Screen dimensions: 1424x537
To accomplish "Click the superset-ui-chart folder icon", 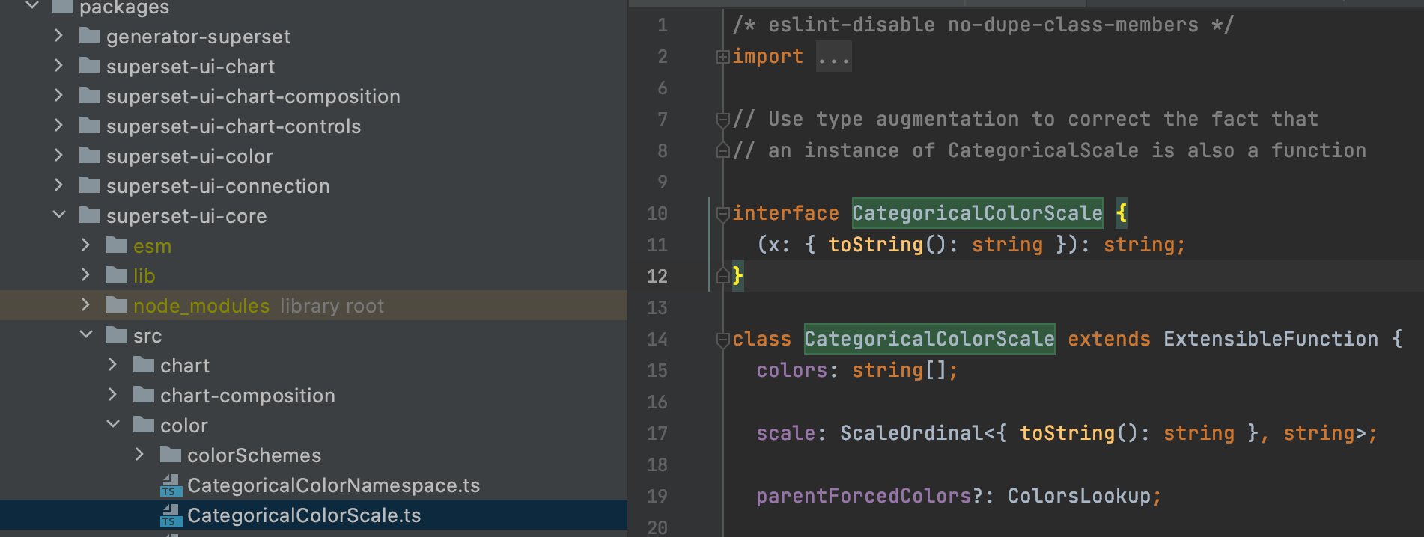I will [90, 65].
